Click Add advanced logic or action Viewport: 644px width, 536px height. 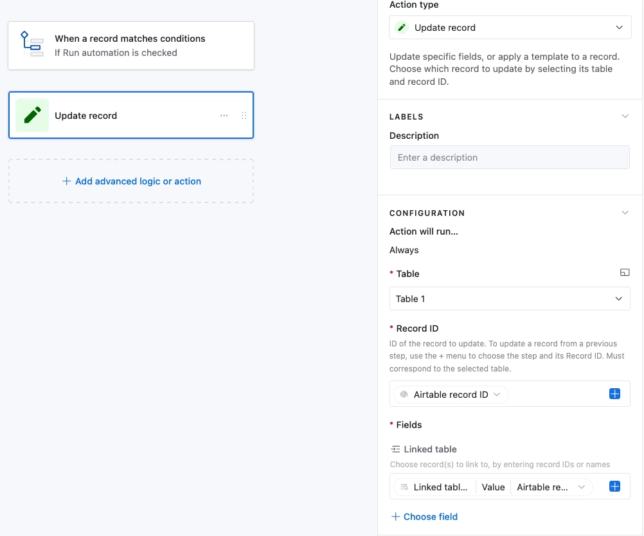pos(131,181)
